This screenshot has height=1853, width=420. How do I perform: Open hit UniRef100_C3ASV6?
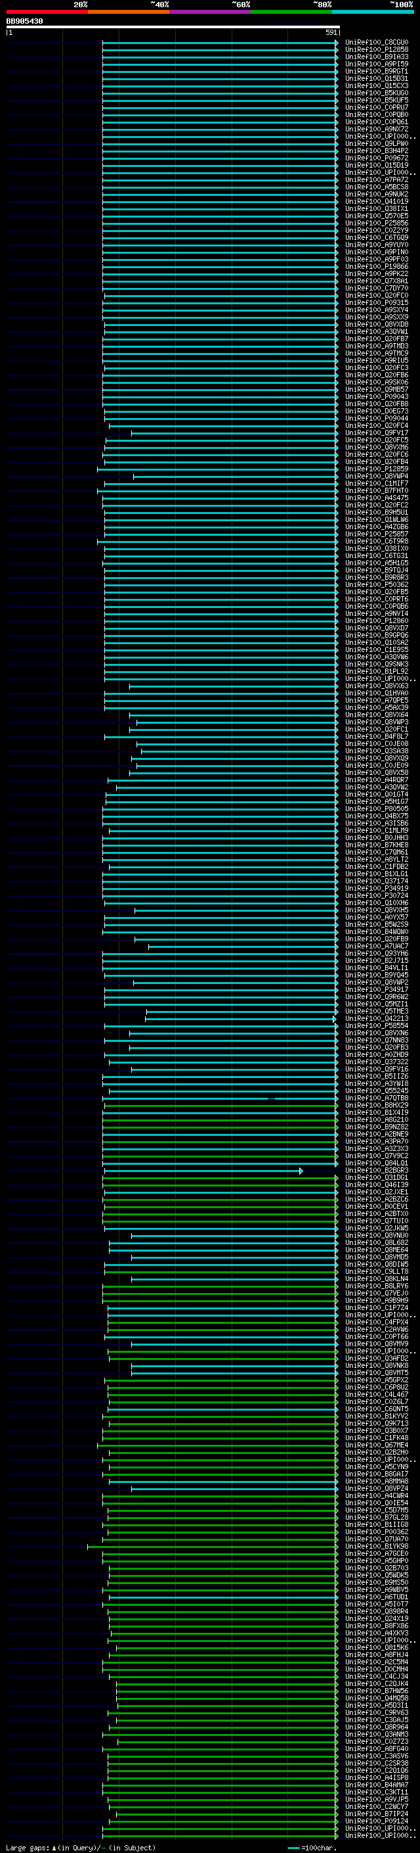(x=377, y=1756)
